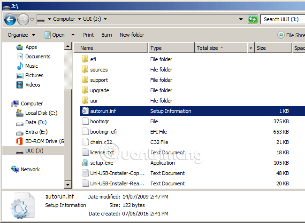The width and height of the screenshot is (305, 223).
Task: Select the license.txt file icon
Action: [85, 152]
